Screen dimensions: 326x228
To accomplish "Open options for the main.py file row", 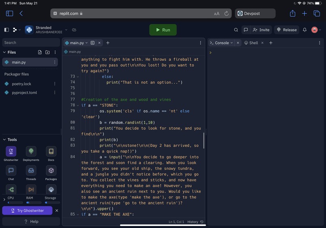I will 55,62.
